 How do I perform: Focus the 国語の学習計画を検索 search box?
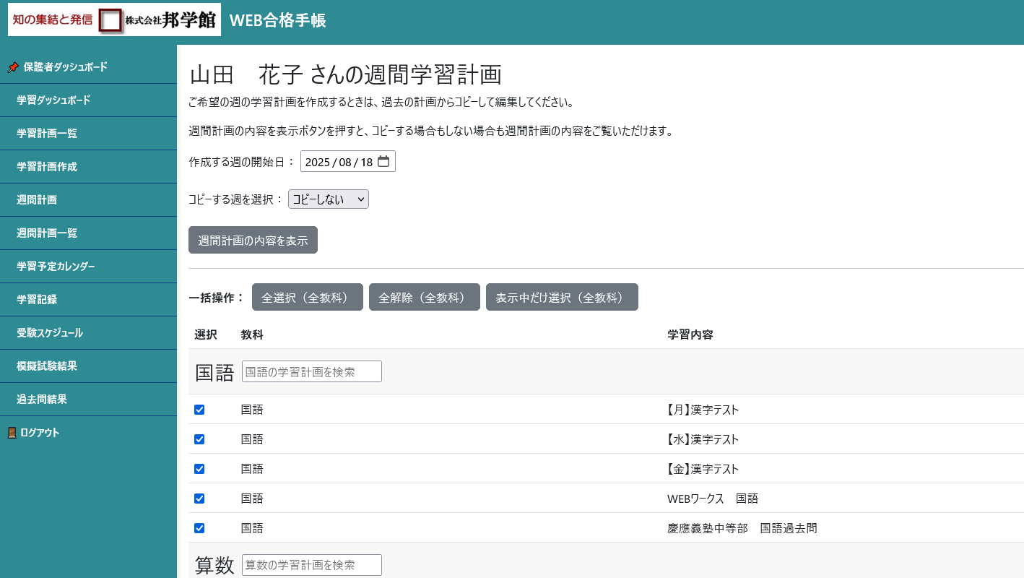click(x=312, y=371)
